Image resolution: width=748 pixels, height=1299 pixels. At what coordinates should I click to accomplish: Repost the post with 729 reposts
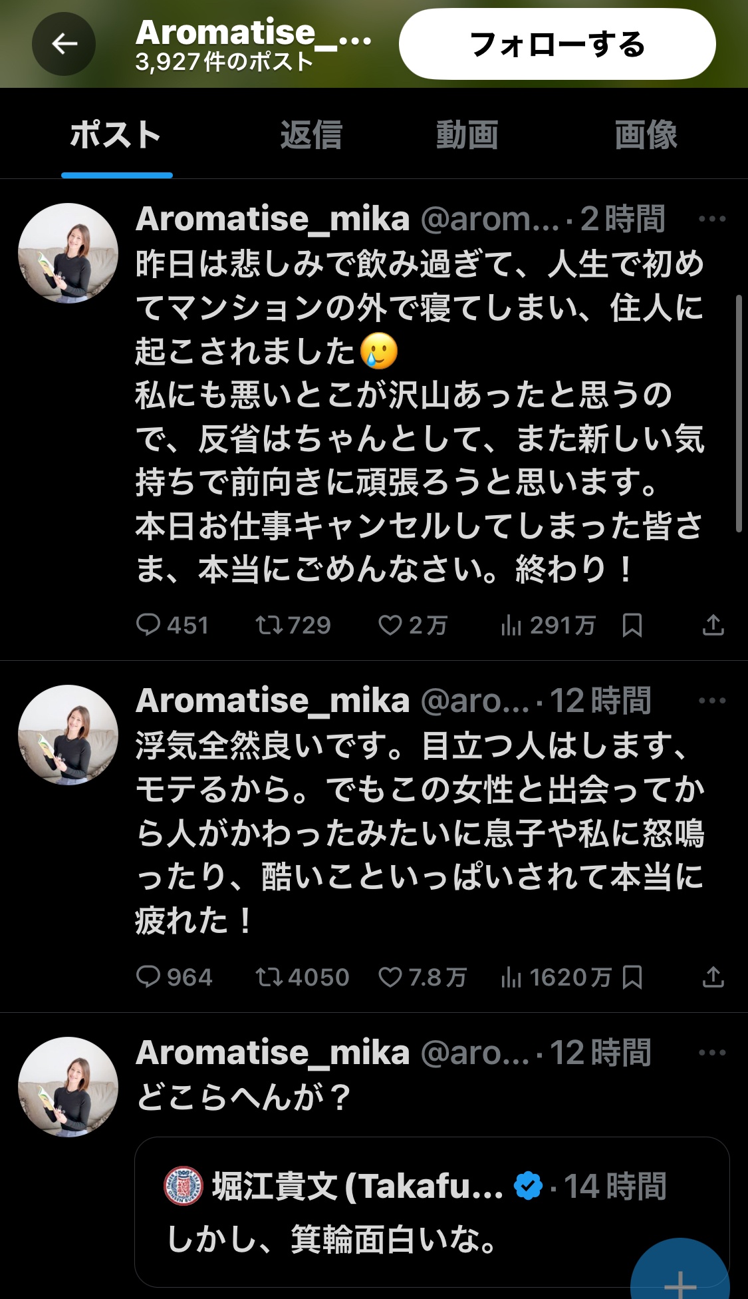pos(269,625)
